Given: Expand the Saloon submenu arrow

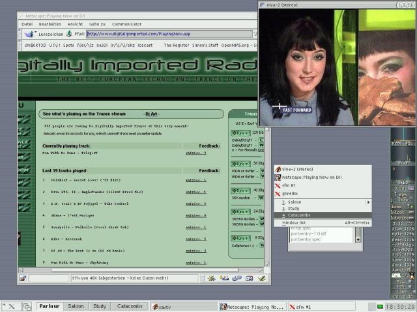Looking at the screenshot, I should (x=368, y=202).
